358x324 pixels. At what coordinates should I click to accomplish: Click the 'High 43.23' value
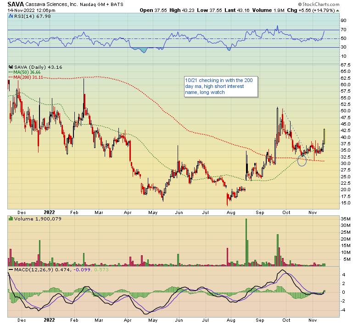pyautogui.click(x=182, y=10)
